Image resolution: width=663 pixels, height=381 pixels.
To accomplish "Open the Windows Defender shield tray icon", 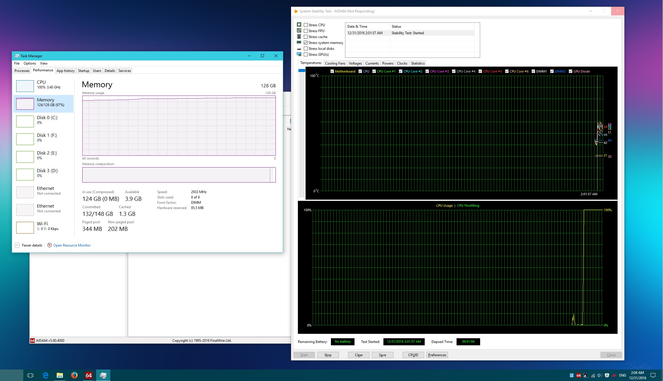I will click(x=607, y=375).
